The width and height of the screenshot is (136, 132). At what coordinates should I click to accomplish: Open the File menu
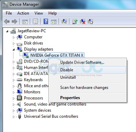pyautogui.click(x=9, y=13)
